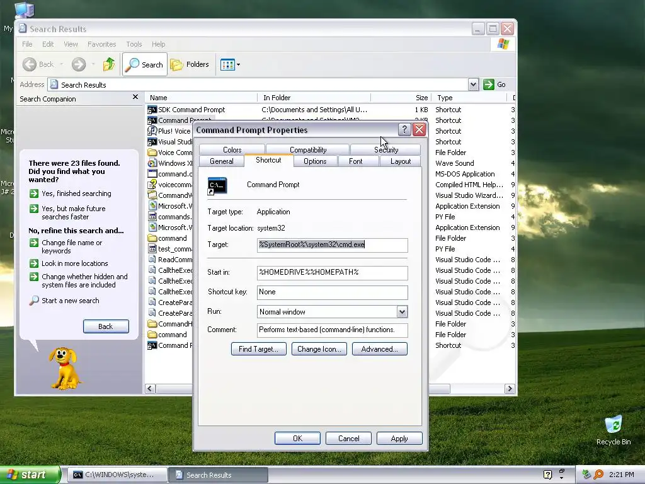This screenshot has width=645, height=484.
Task: Go up one folder level icon
Action: (109, 64)
